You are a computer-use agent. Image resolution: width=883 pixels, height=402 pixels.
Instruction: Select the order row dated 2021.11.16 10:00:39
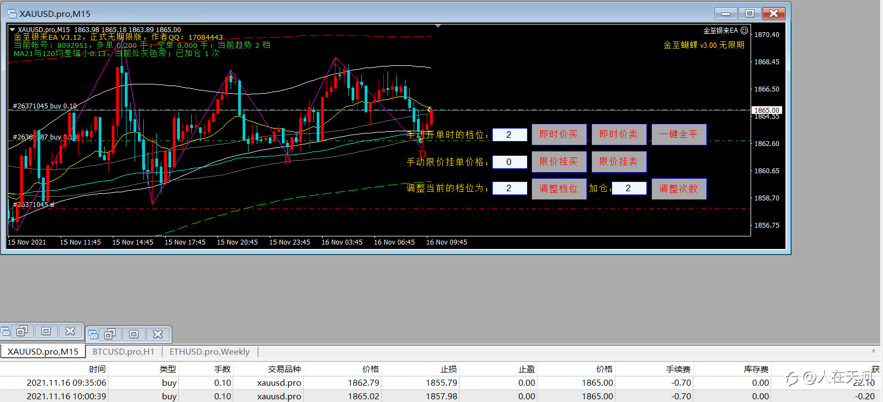(441, 396)
